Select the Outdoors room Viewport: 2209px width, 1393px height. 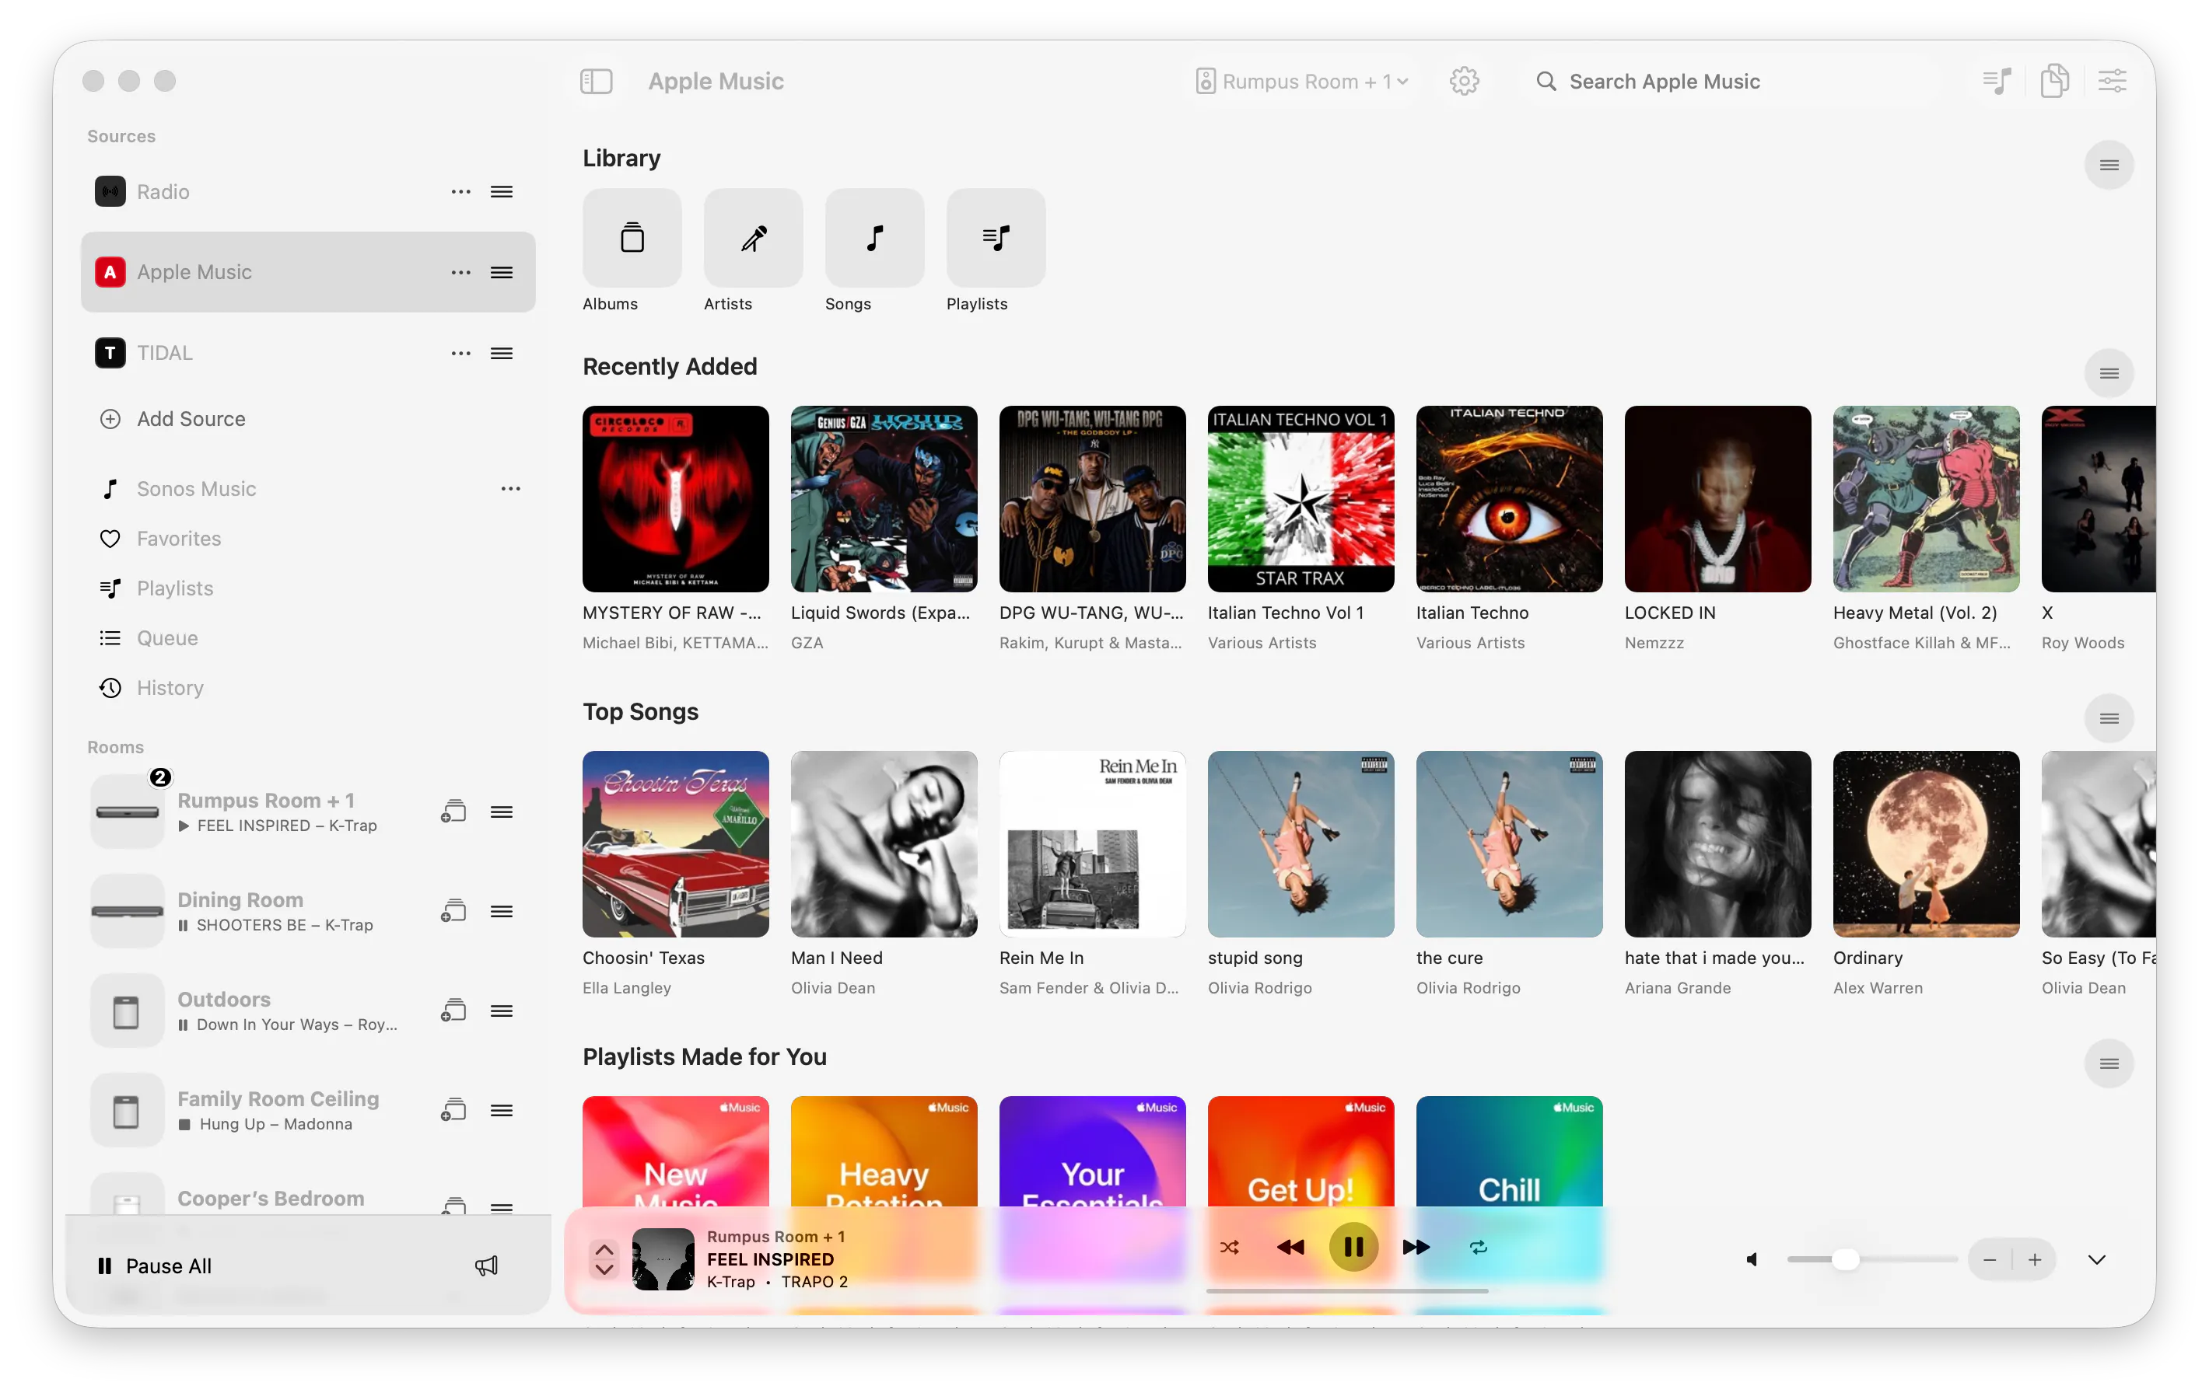(307, 1011)
